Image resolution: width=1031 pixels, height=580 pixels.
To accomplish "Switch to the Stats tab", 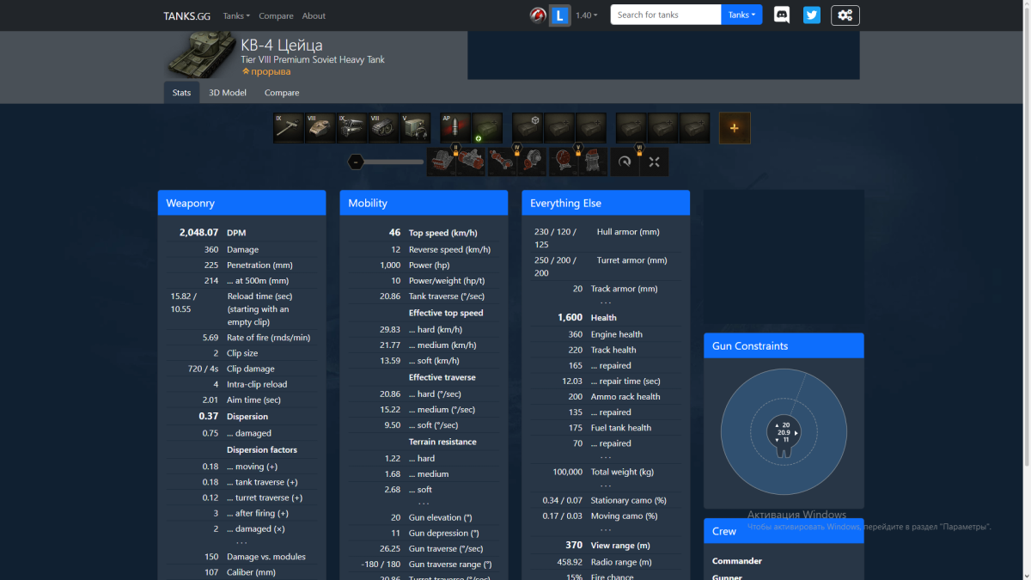I will pyautogui.click(x=181, y=93).
